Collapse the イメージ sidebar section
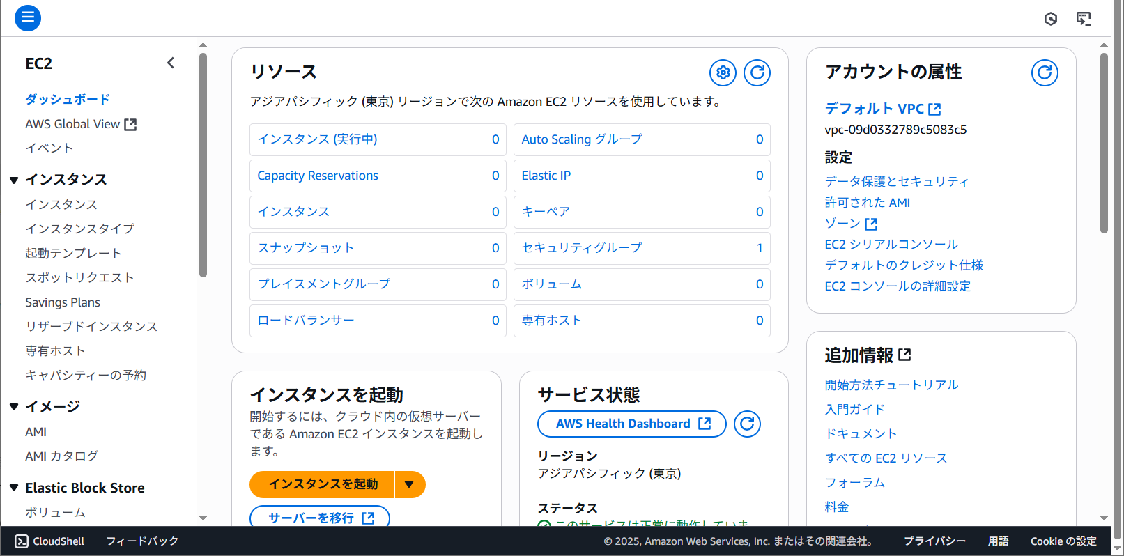Image resolution: width=1124 pixels, height=556 pixels. 14,407
